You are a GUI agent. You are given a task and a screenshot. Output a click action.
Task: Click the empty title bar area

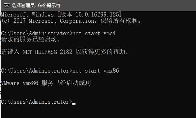[x=127, y=6]
